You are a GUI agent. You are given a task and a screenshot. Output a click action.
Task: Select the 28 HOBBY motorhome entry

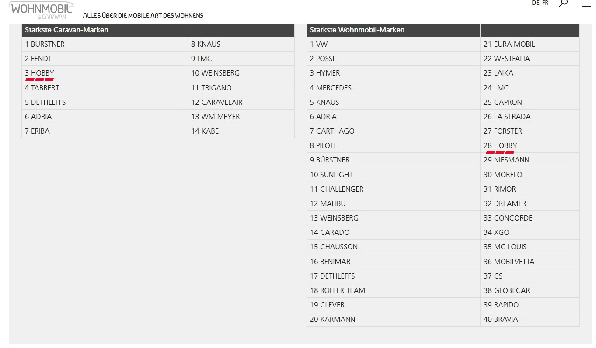tap(530, 145)
